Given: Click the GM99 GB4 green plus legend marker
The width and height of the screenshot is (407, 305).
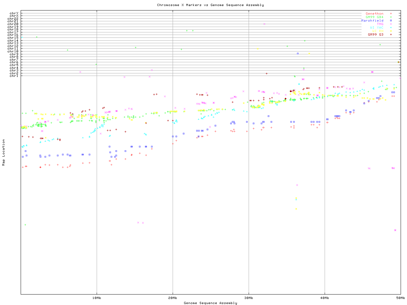Looking at the screenshot, I should point(391,17).
